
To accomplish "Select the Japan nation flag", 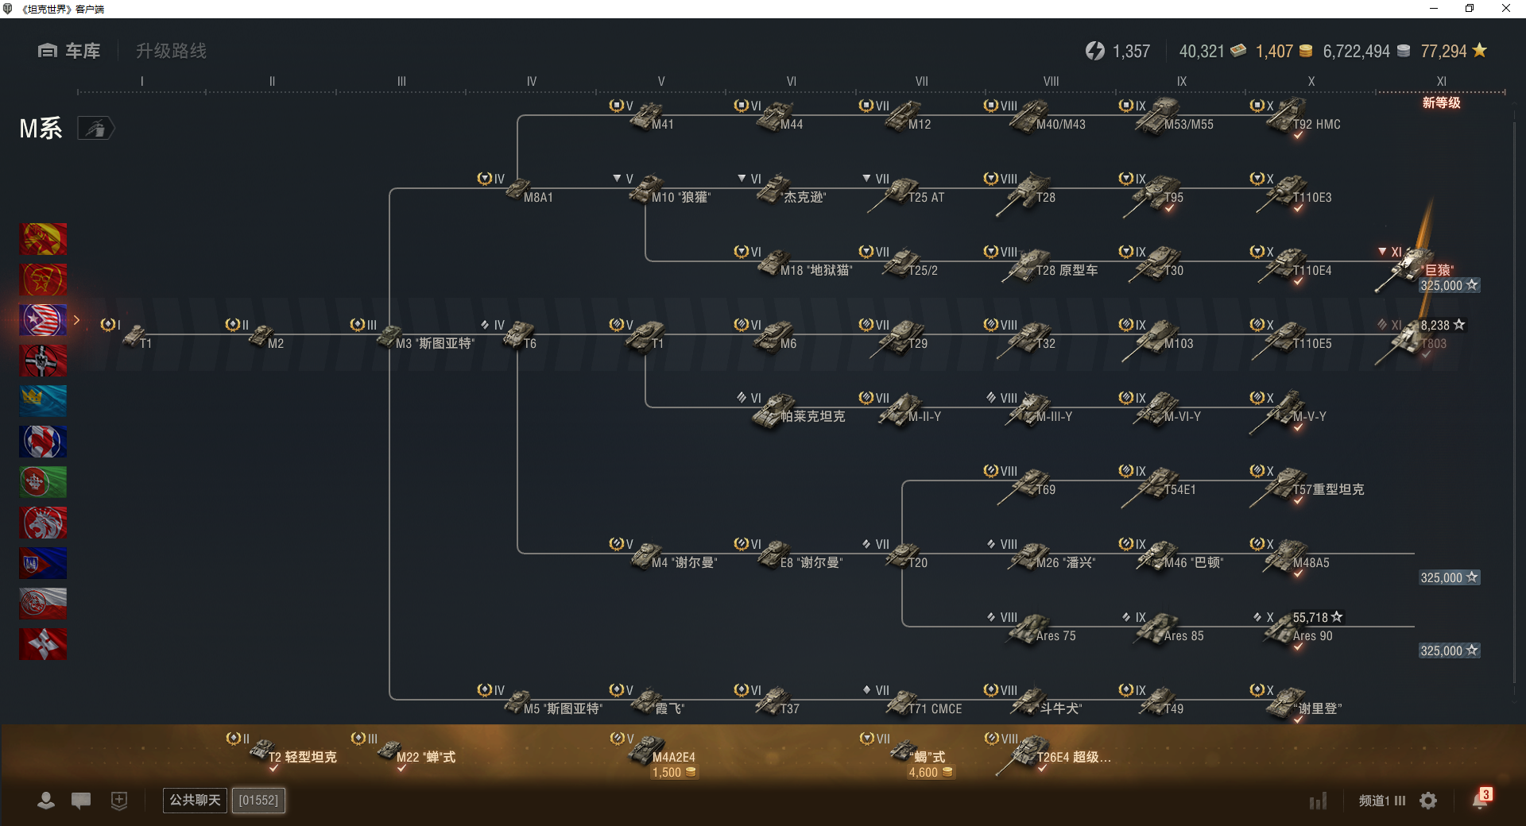I will [43, 644].
